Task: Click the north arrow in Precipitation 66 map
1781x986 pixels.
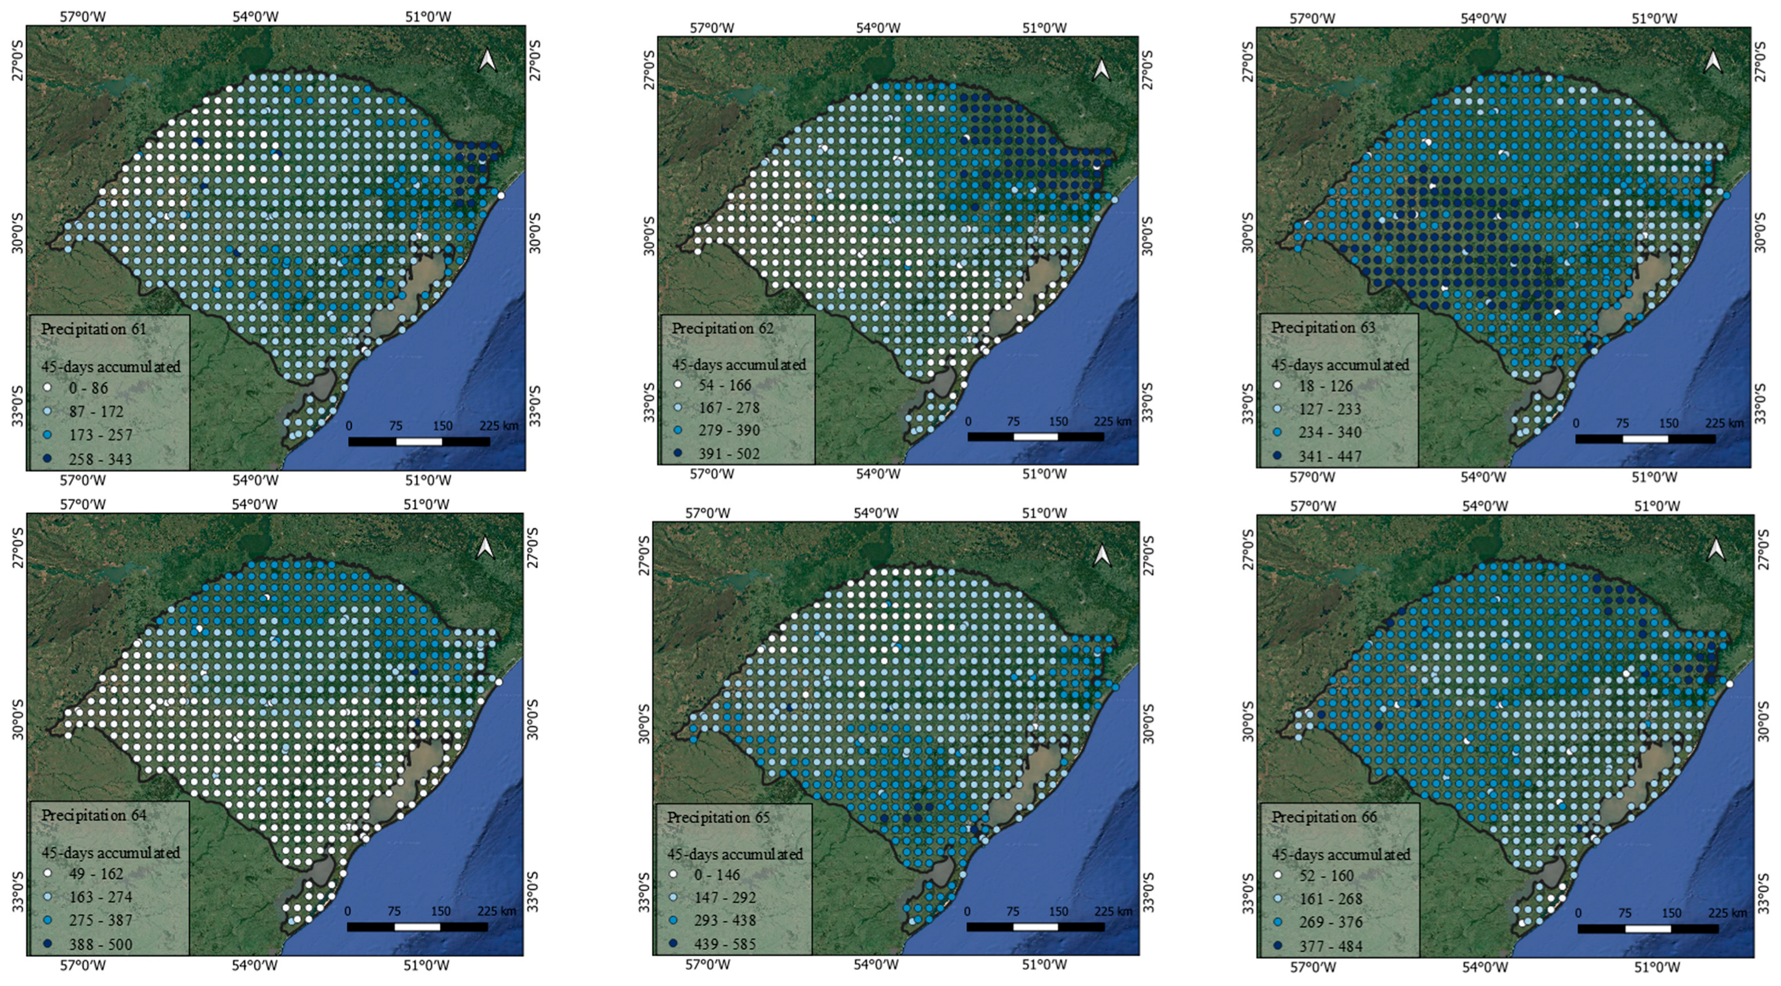Action: [1715, 550]
